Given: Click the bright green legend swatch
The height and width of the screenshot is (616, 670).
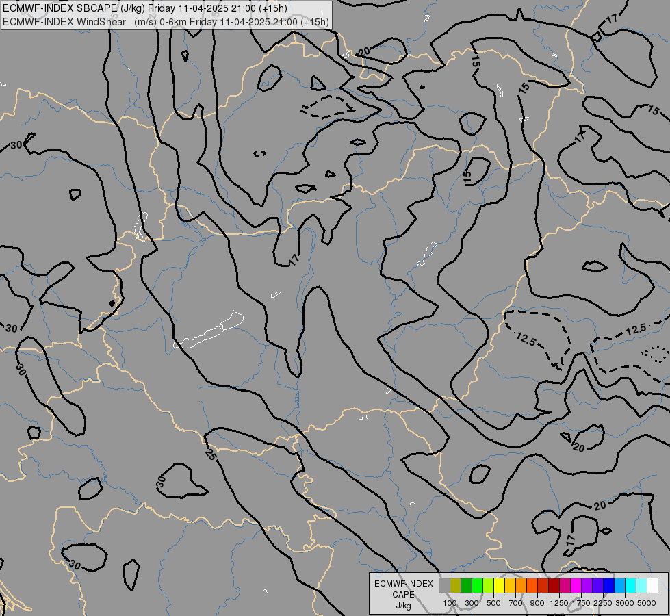Looking at the screenshot, I should click(477, 585).
